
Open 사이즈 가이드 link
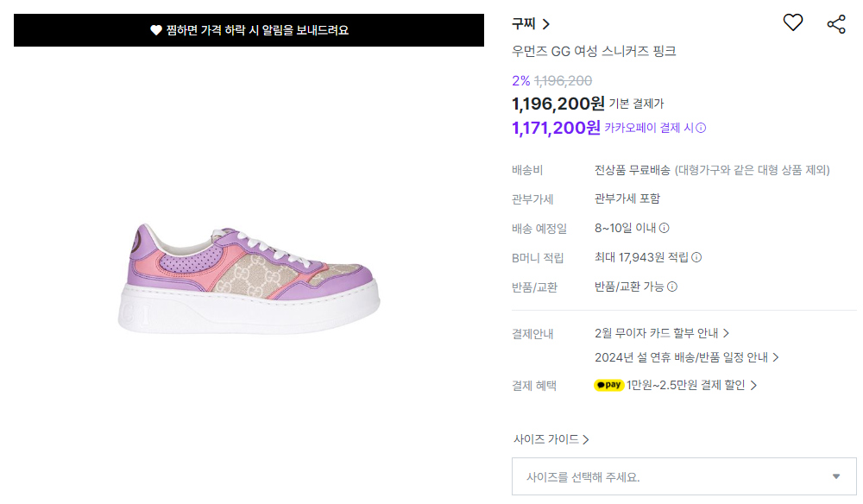(551, 439)
